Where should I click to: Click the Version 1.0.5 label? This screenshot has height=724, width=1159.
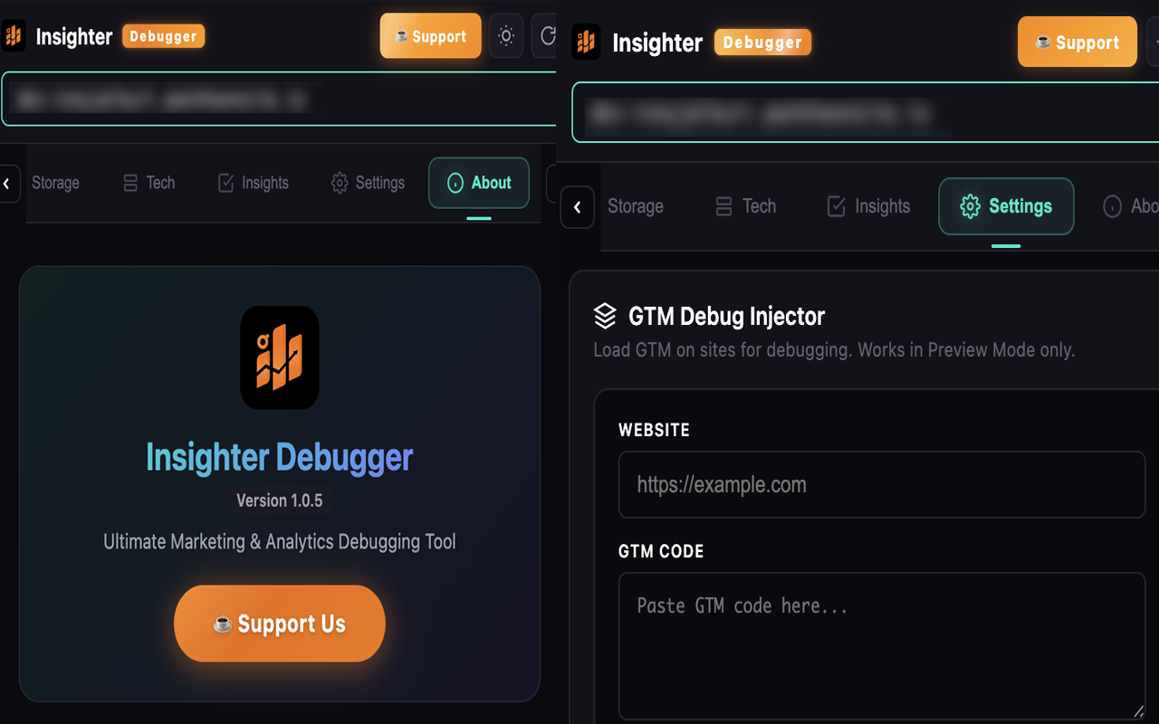[280, 500]
